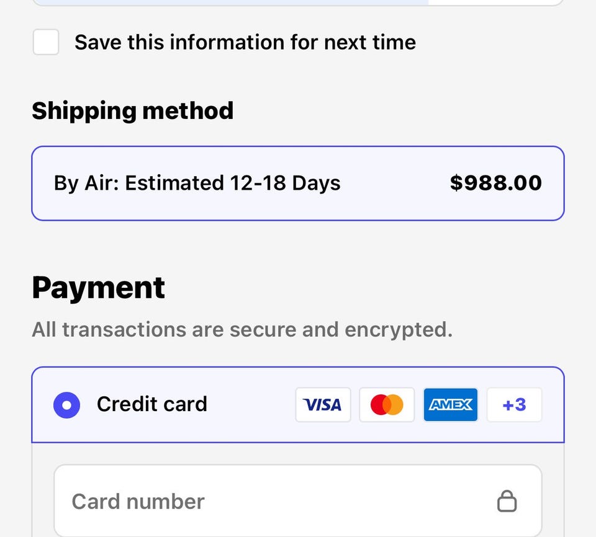
Task: Click the $988.00 shipping price
Action: tap(495, 183)
